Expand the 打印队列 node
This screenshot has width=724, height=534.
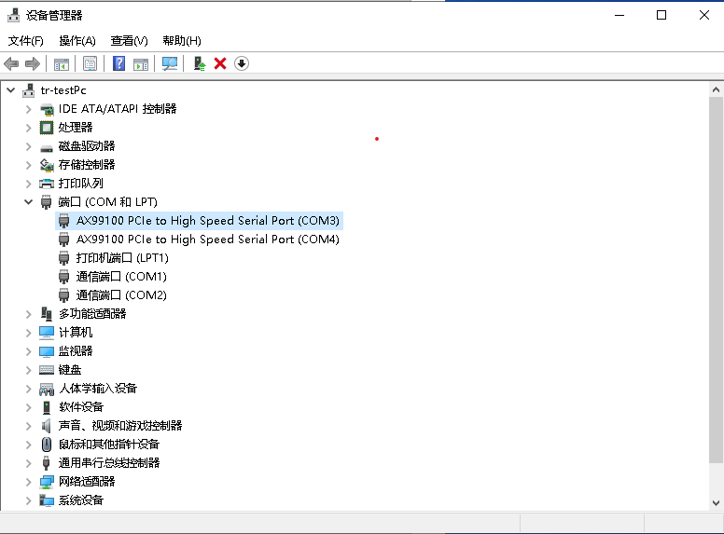pyautogui.click(x=29, y=184)
